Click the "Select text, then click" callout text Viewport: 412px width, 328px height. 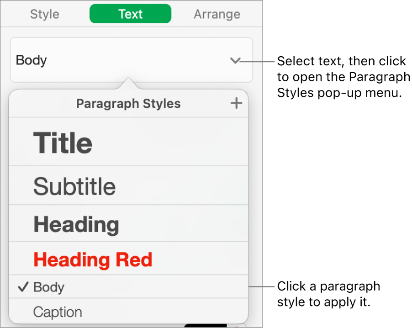point(342,61)
